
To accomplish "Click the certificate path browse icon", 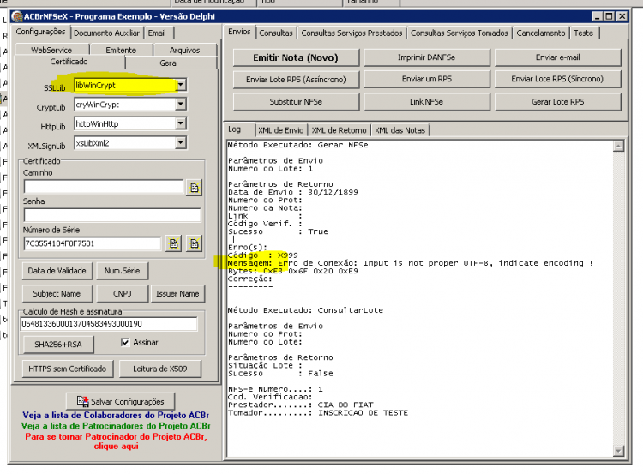I will (194, 188).
